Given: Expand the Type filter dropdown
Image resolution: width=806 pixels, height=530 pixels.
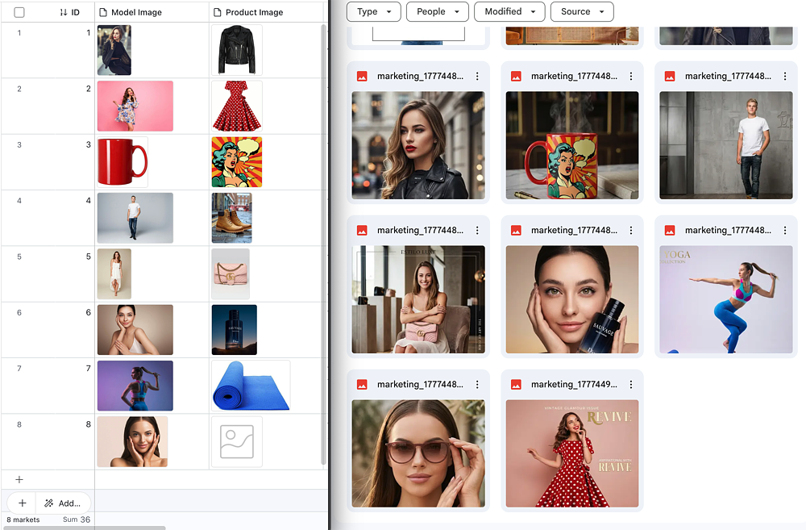Looking at the screenshot, I should pos(373,12).
